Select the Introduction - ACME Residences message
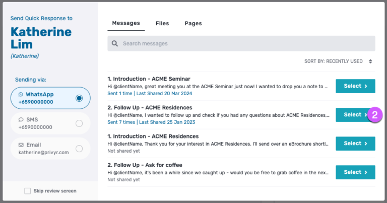387x203 pixels. click(355, 144)
